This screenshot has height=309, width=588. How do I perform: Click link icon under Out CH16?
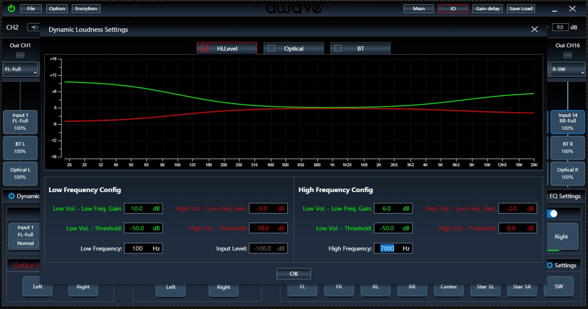[x=568, y=55]
